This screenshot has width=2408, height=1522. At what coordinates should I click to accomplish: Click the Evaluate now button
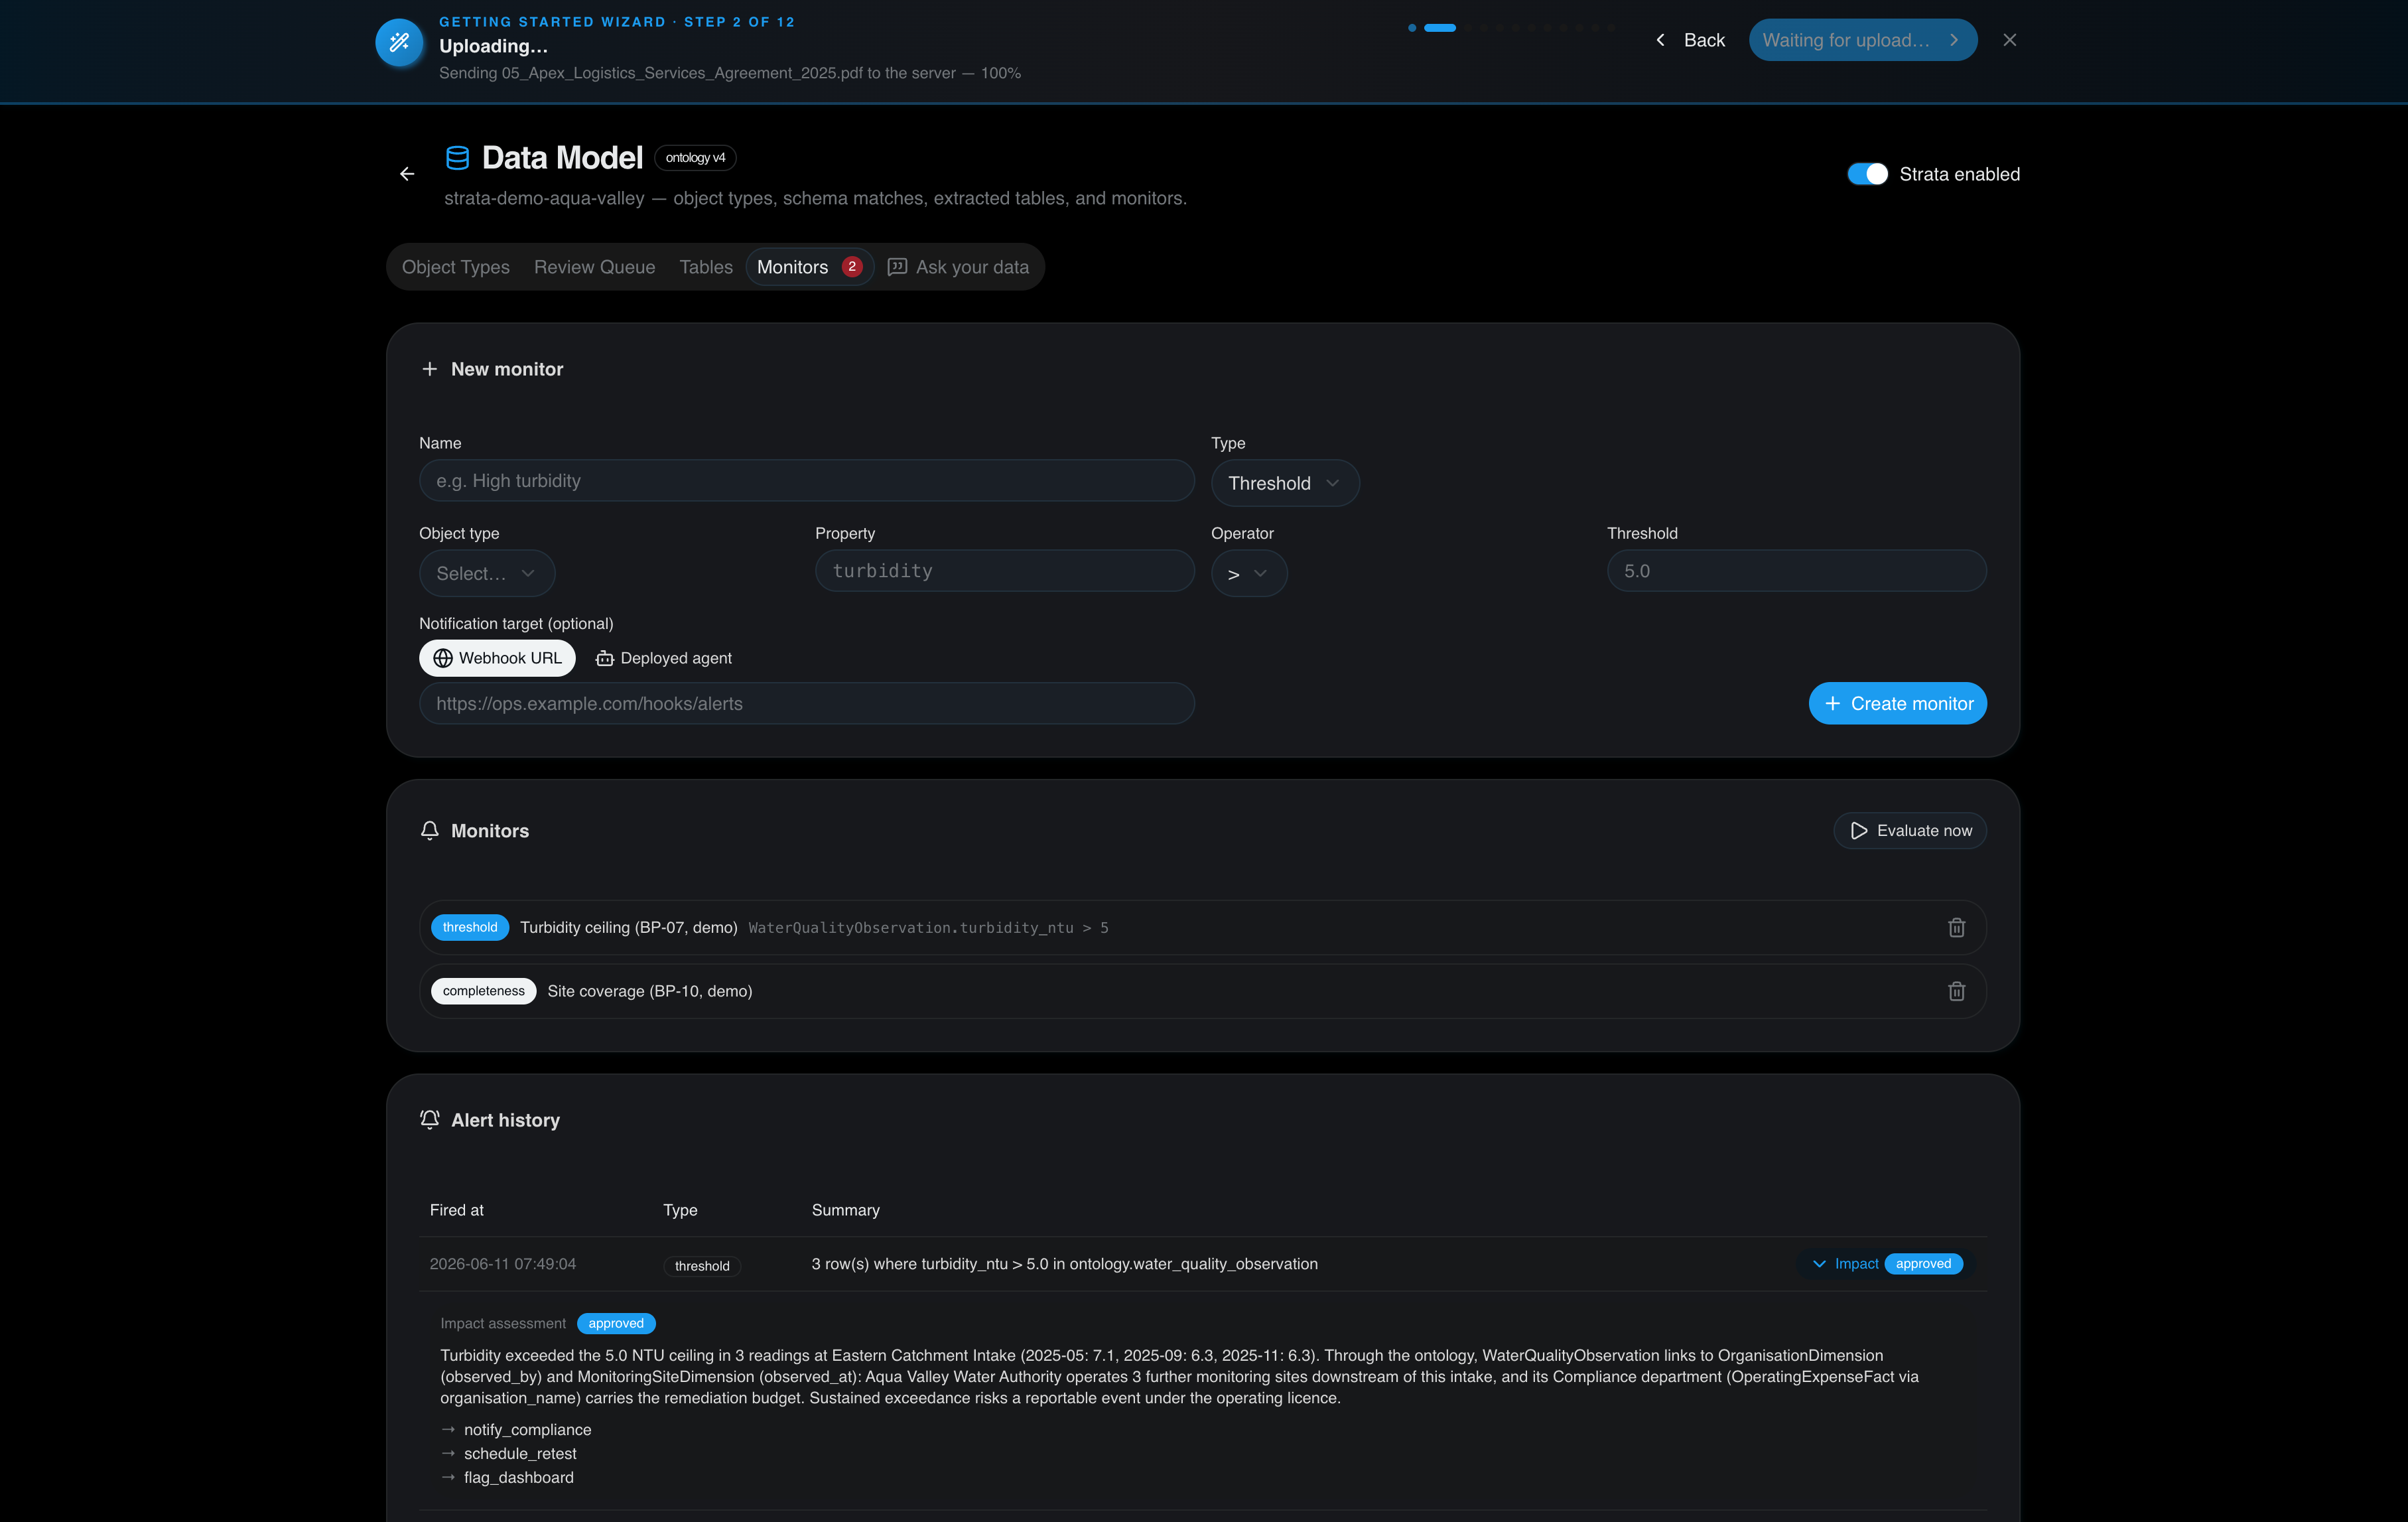coord(1910,830)
